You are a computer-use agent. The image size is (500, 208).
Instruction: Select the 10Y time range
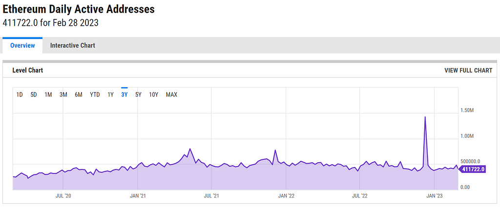coord(154,95)
